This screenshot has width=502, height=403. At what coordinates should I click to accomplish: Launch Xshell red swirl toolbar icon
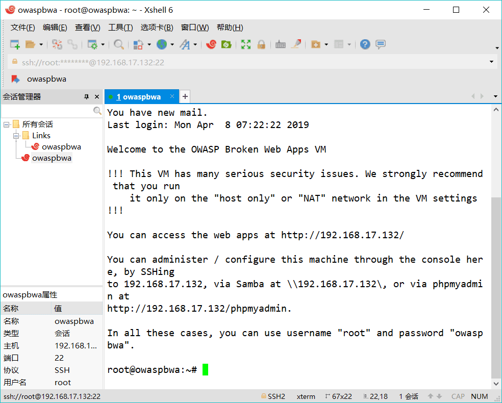pyautogui.click(x=211, y=44)
